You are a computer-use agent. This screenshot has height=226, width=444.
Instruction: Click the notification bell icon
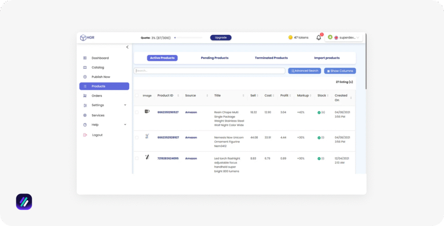(319, 38)
